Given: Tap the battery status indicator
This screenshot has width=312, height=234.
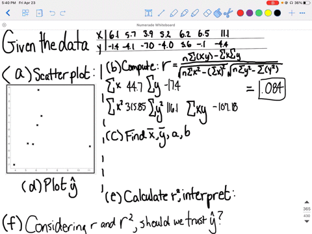Looking at the screenshot, I should tap(307, 3).
